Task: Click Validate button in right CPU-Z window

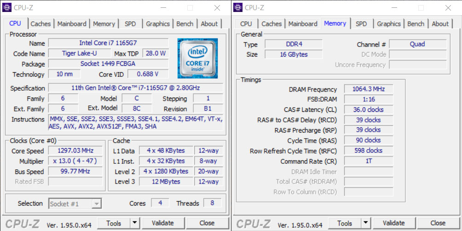Action: [x=393, y=223]
